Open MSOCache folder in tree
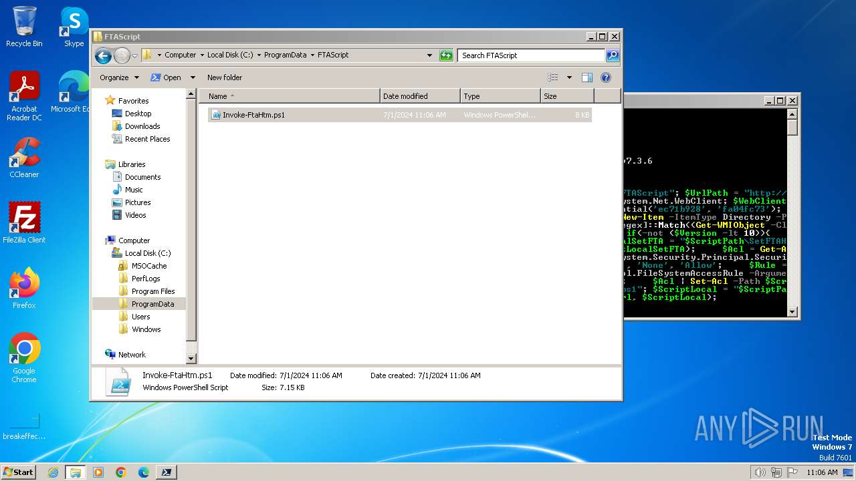 coord(149,266)
